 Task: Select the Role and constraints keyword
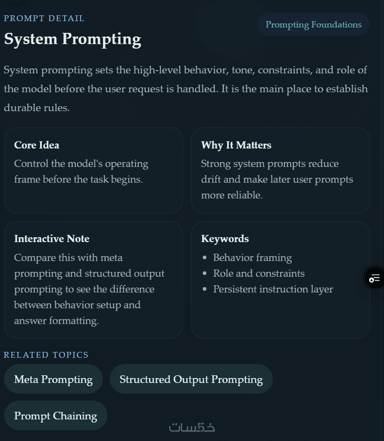[x=259, y=274]
